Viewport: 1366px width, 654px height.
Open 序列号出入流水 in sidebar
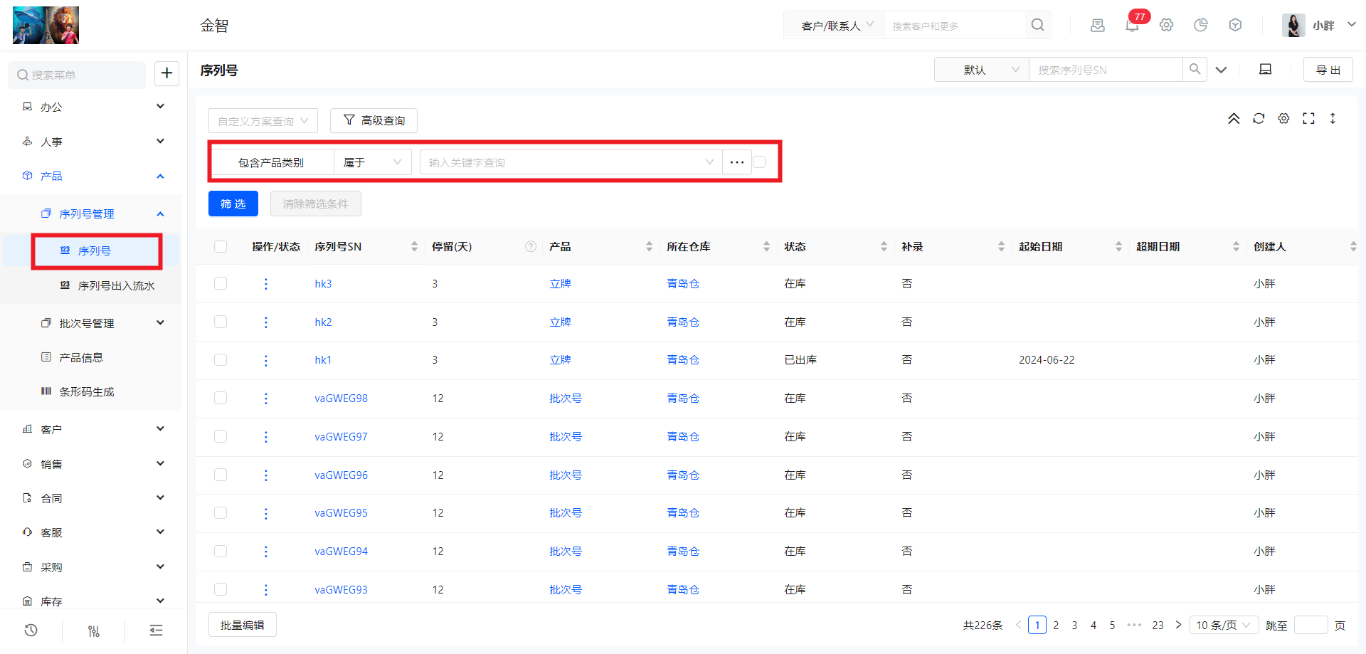click(x=116, y=285)
